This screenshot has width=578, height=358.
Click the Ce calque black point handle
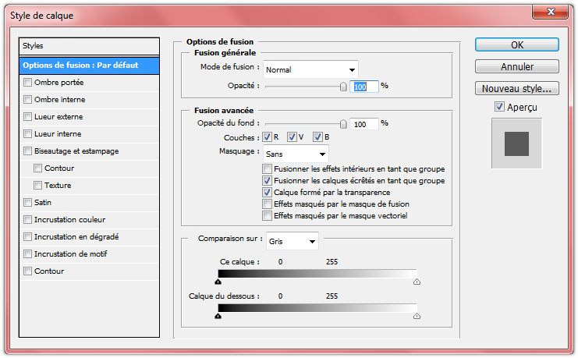pyautogui.click(x=218, y=282)
